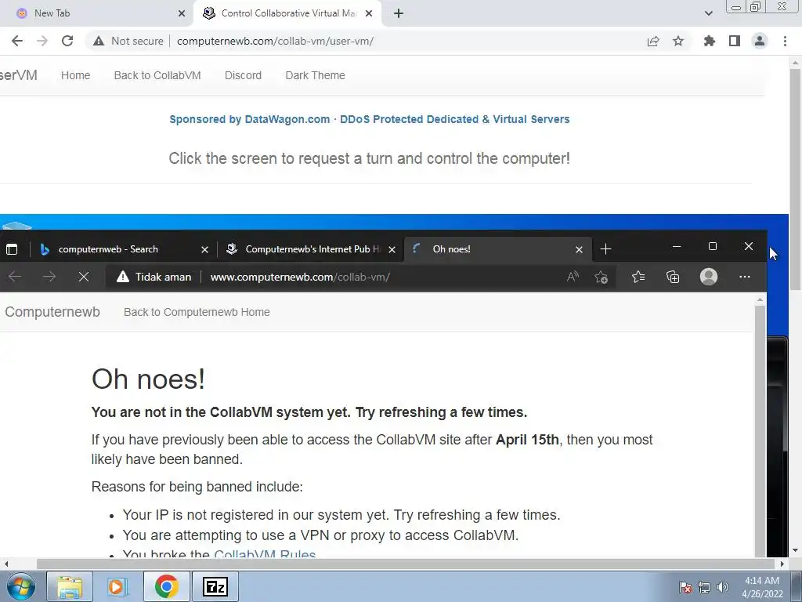This screenshot has height=602, width=802.
Task: Click Computernewb brand link
Action: point(52,312)
